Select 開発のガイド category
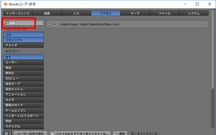 click(x=23, y=105)
